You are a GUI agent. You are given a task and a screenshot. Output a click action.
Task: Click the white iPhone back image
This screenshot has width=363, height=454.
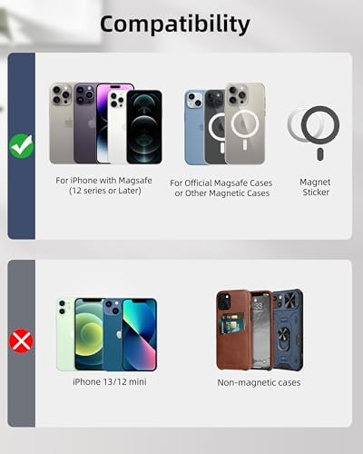(x=117, y=125)
